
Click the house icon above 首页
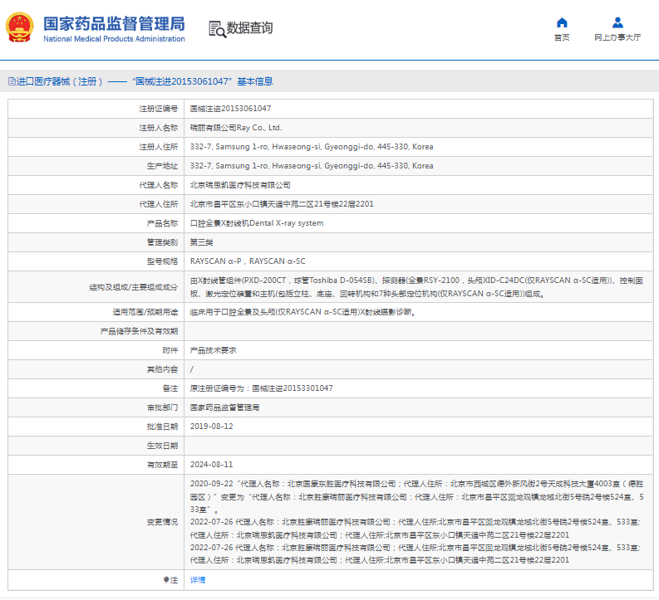coord(562,22)
